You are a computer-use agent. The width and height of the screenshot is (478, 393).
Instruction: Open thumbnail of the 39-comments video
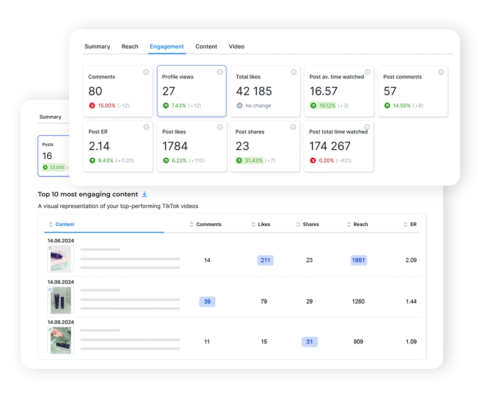tap(61, 300)
